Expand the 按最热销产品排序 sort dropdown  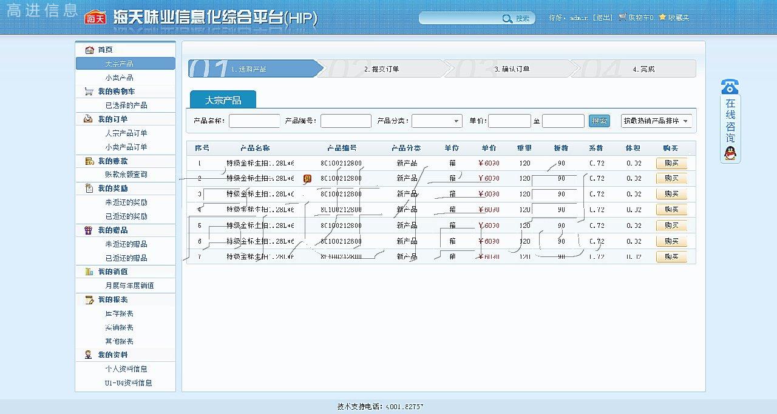click(656, 121)
